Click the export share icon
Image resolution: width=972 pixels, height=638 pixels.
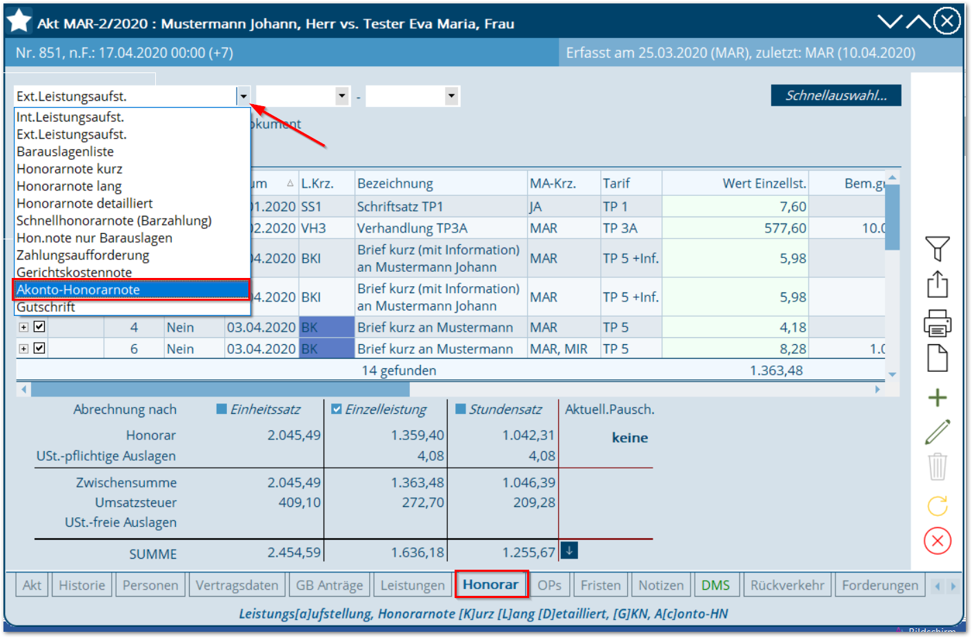(x=938, y=284)
